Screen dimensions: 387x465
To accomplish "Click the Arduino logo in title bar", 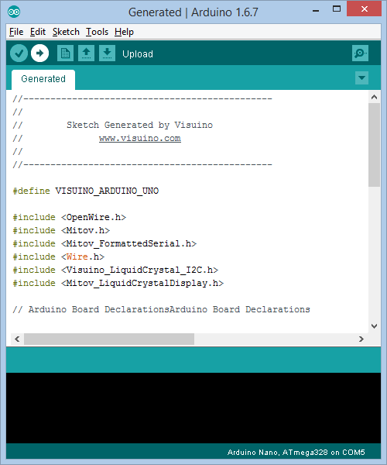I will click(14, 12).
